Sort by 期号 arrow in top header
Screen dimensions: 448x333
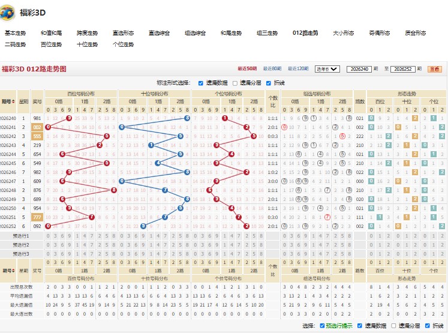tap(13, 101)
